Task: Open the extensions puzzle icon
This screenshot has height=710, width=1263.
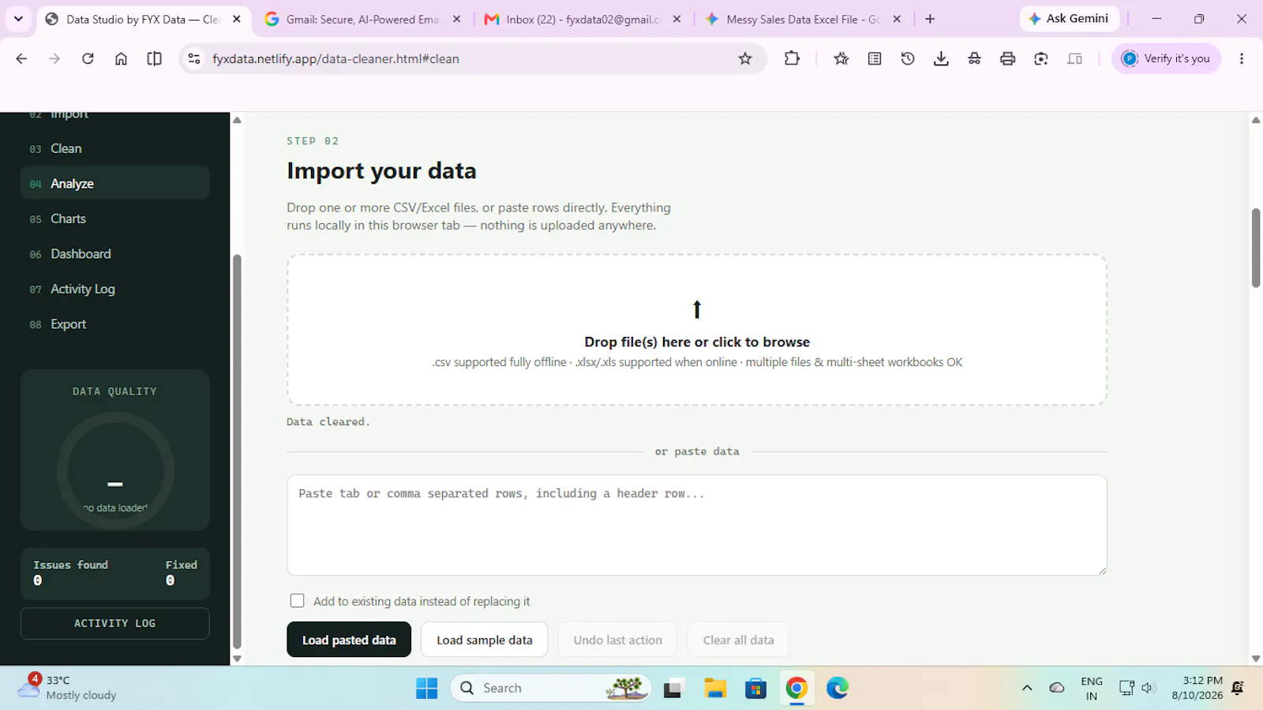Action: pos(792,58)
